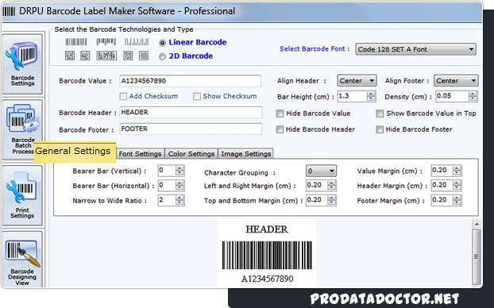
Task: Click the preview scrollbar up arrow
Action: (477, 224)
